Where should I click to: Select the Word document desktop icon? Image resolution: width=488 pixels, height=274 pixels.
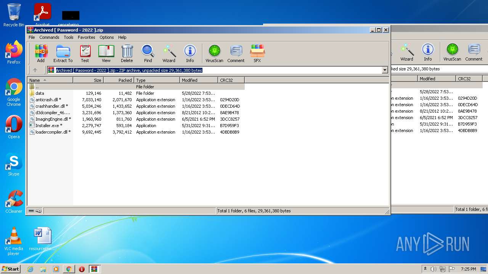(x=42, y=239)
